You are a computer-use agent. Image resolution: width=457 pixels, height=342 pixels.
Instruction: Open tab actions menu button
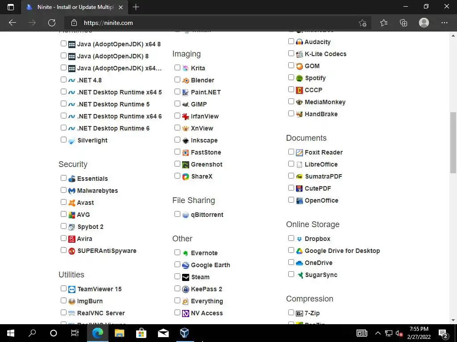coord(11,7)
